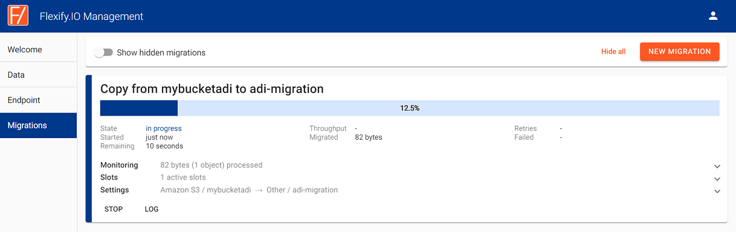Click the Hide all link

tap(613, 52)
